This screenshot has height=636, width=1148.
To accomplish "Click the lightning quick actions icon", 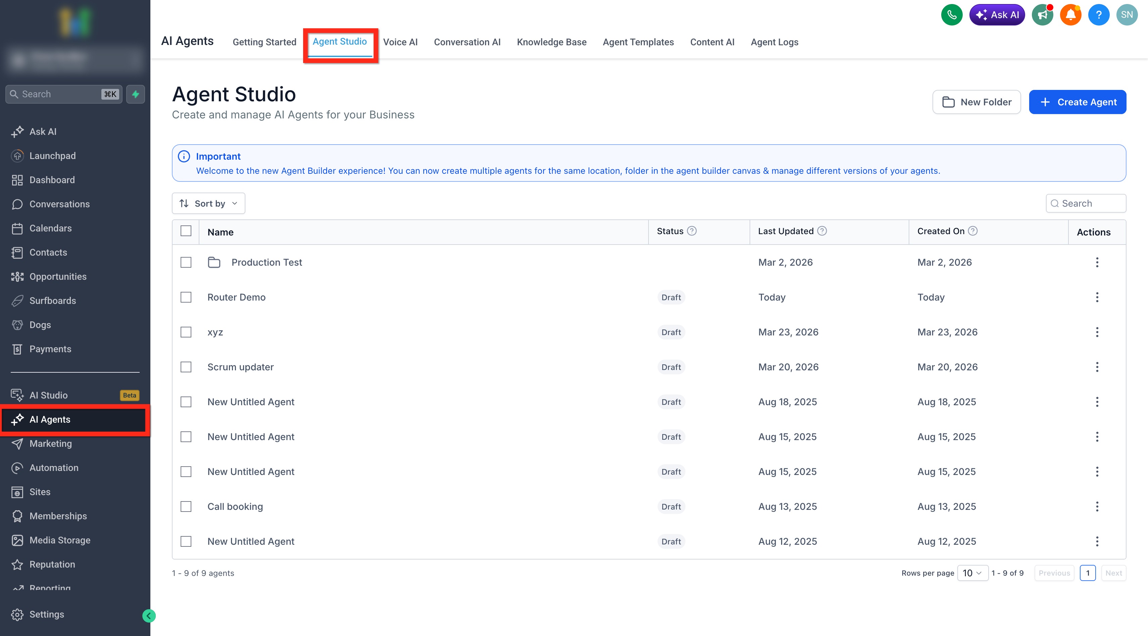I will pos(136,94).
